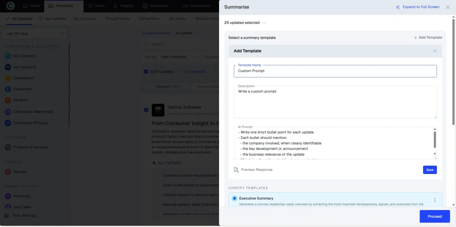The width and height of the screenshot is (456, 227).
Task: Click the Expand to Full Screen arrows icon
Action: tap(398, 7)
